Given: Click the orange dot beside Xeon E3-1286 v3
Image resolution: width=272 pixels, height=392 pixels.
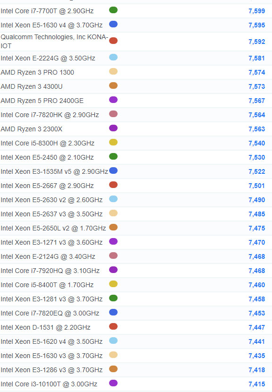Looking at the screenshot, I should click(x=113, y=369).
